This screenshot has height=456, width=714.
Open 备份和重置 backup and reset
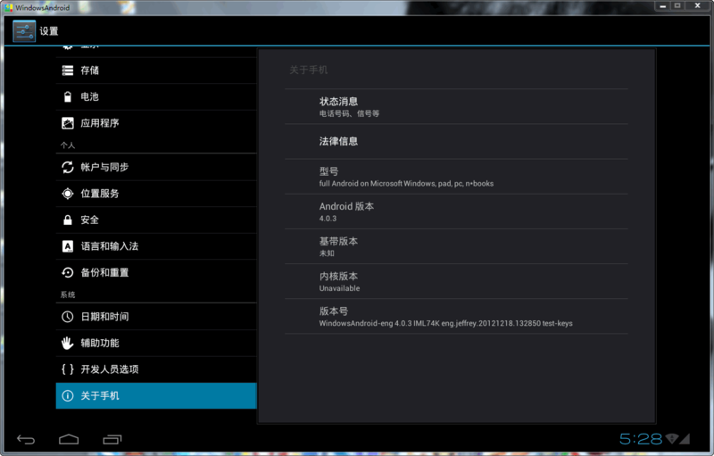[155, 272]
